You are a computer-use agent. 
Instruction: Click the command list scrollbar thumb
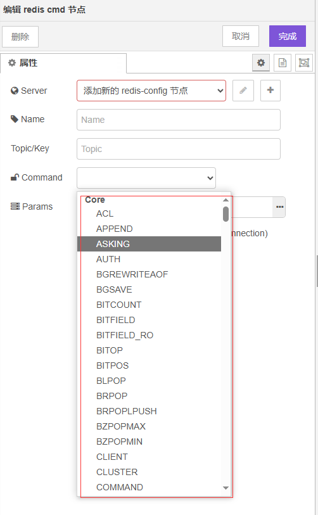(x=226, y=214)
